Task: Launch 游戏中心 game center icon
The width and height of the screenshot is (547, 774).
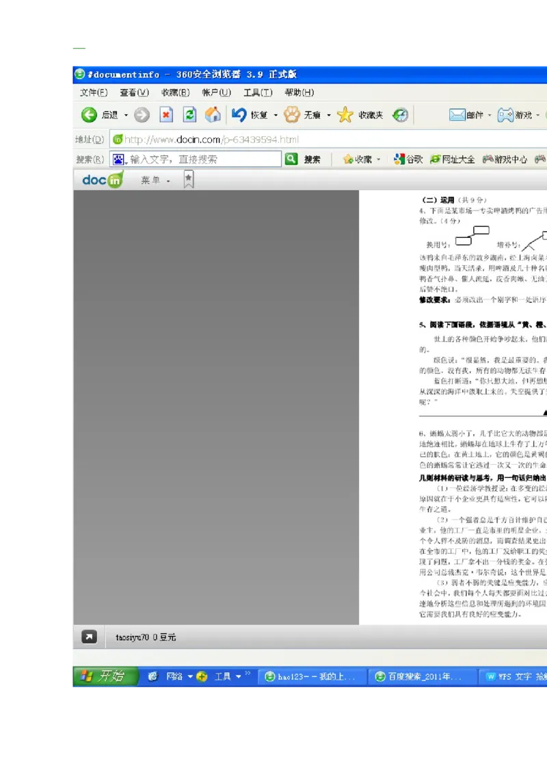Action: [488, 159]
